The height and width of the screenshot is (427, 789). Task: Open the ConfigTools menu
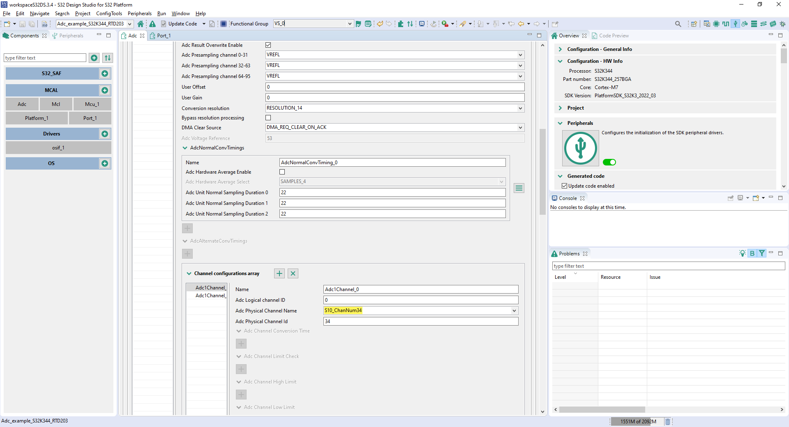click(x=109, y=14)
